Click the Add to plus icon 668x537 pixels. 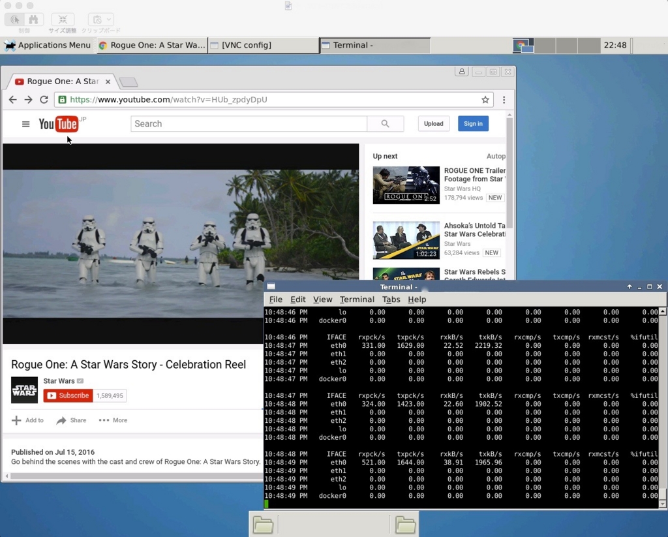pyautogui.click(x=16, y=420)
